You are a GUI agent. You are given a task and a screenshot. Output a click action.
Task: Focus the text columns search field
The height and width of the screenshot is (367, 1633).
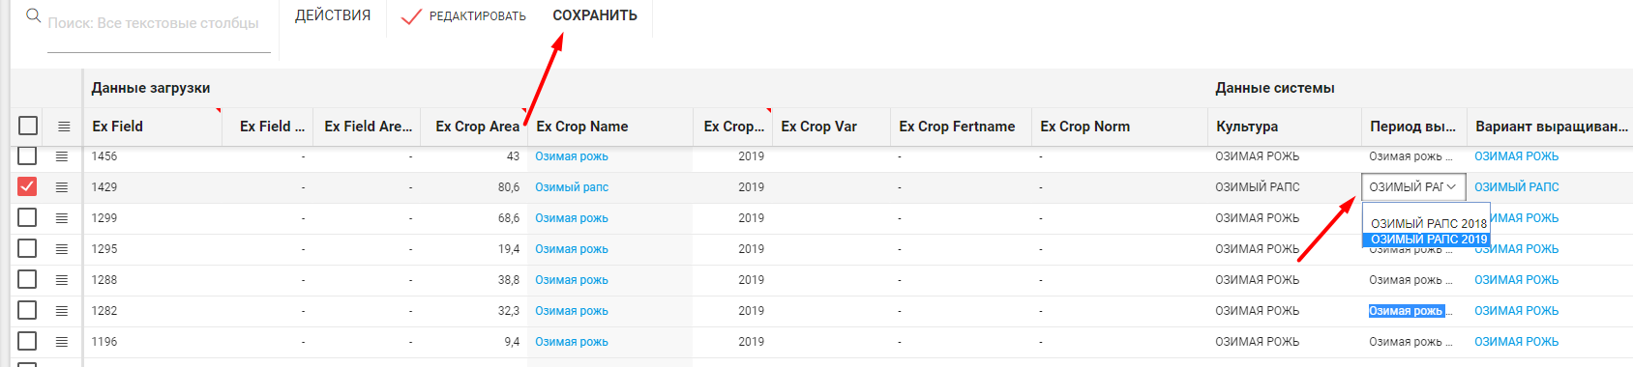(159, 23)
